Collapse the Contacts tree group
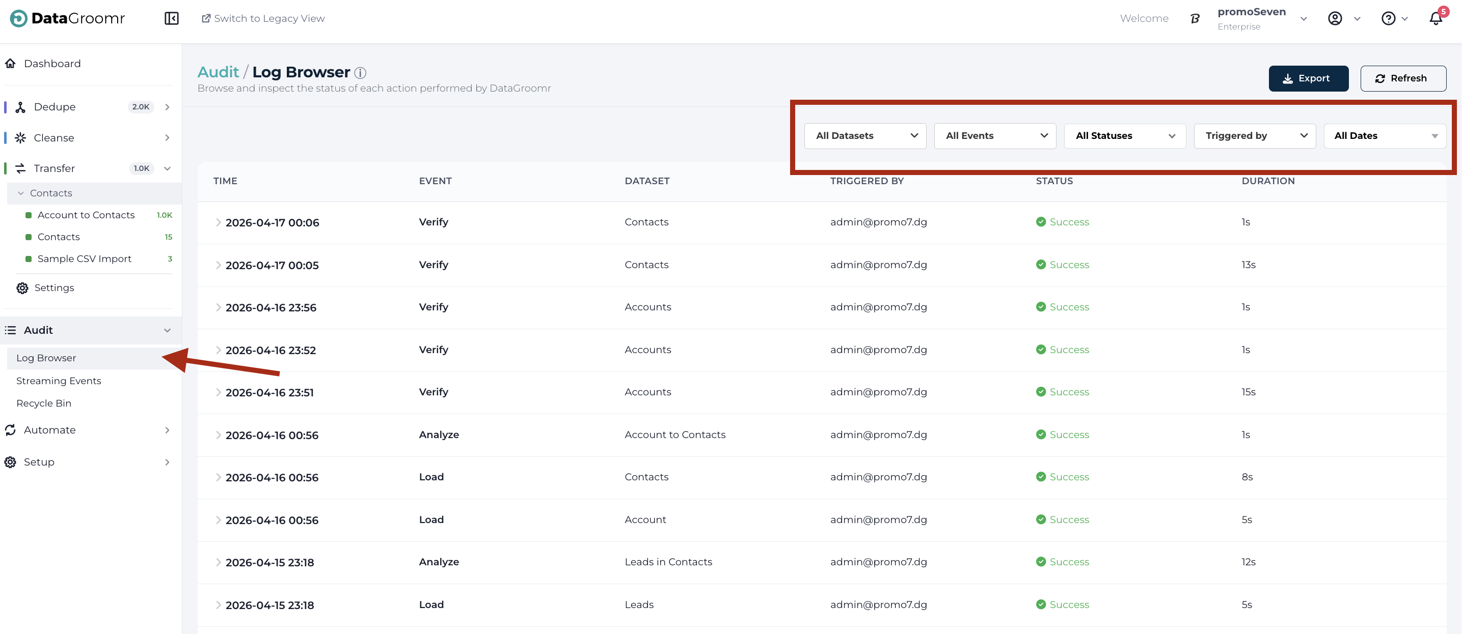The image size is (1462, 634). 21,193
